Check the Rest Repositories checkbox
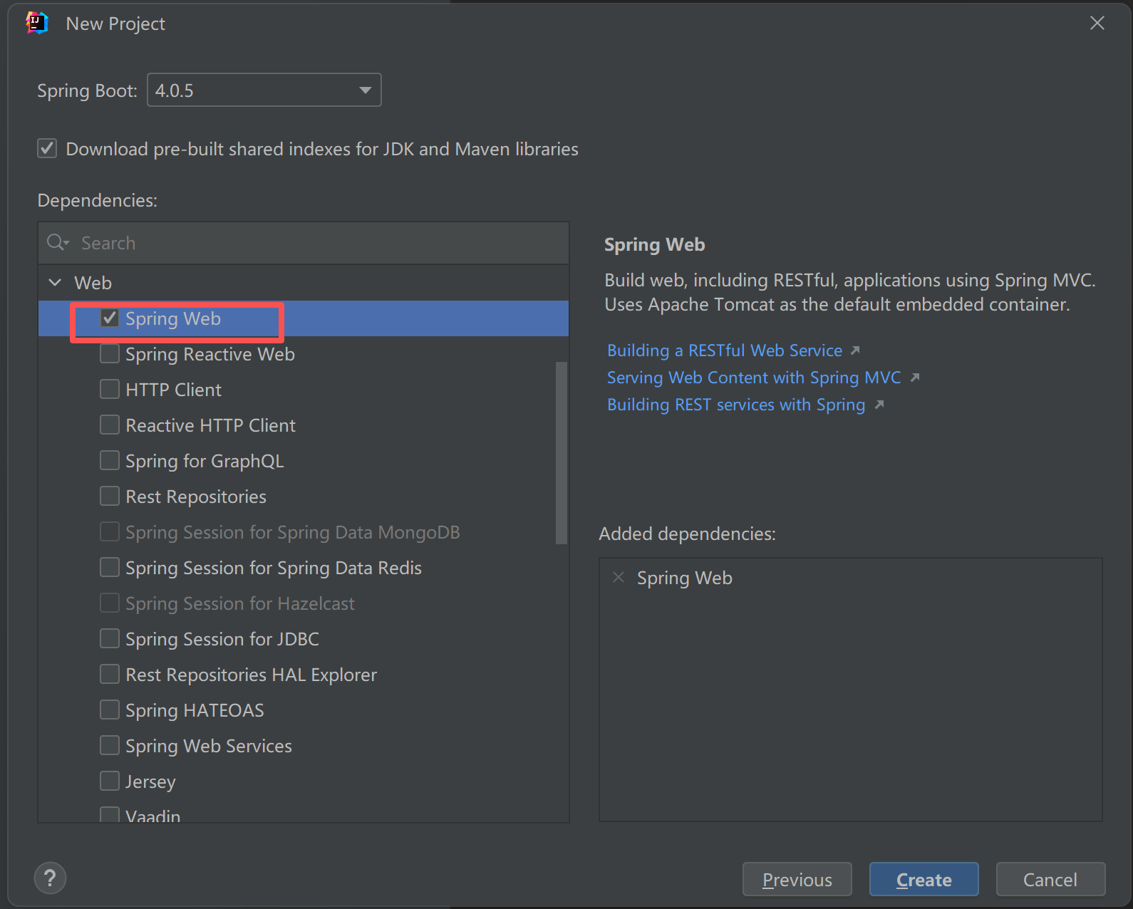Image resolution: width=1133 pixels, height=909 pixels. click(x=110, y=496)
